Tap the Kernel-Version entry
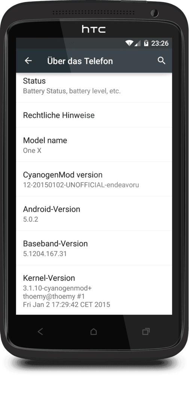The height and width of the screenshot is (405, 189). click(94, 290)
